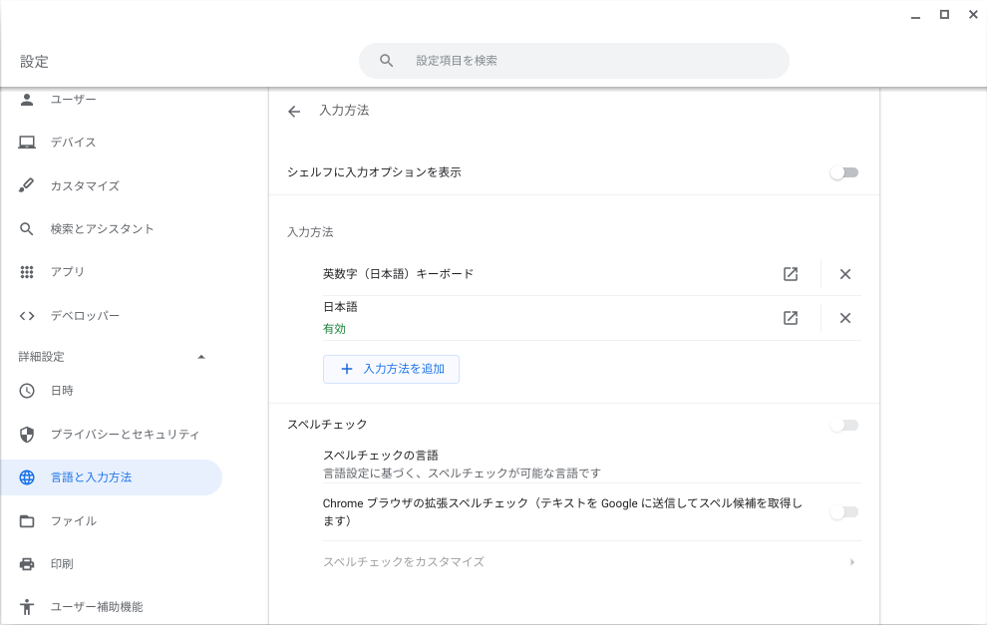Click the スペルチェックの言語 label
This screenshot has height=625, width=987.
pyautogui.click(x=381, y=456)
